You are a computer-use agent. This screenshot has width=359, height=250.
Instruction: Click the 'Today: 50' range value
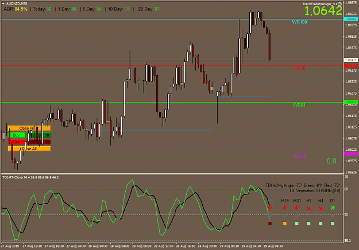pos(42,9)
